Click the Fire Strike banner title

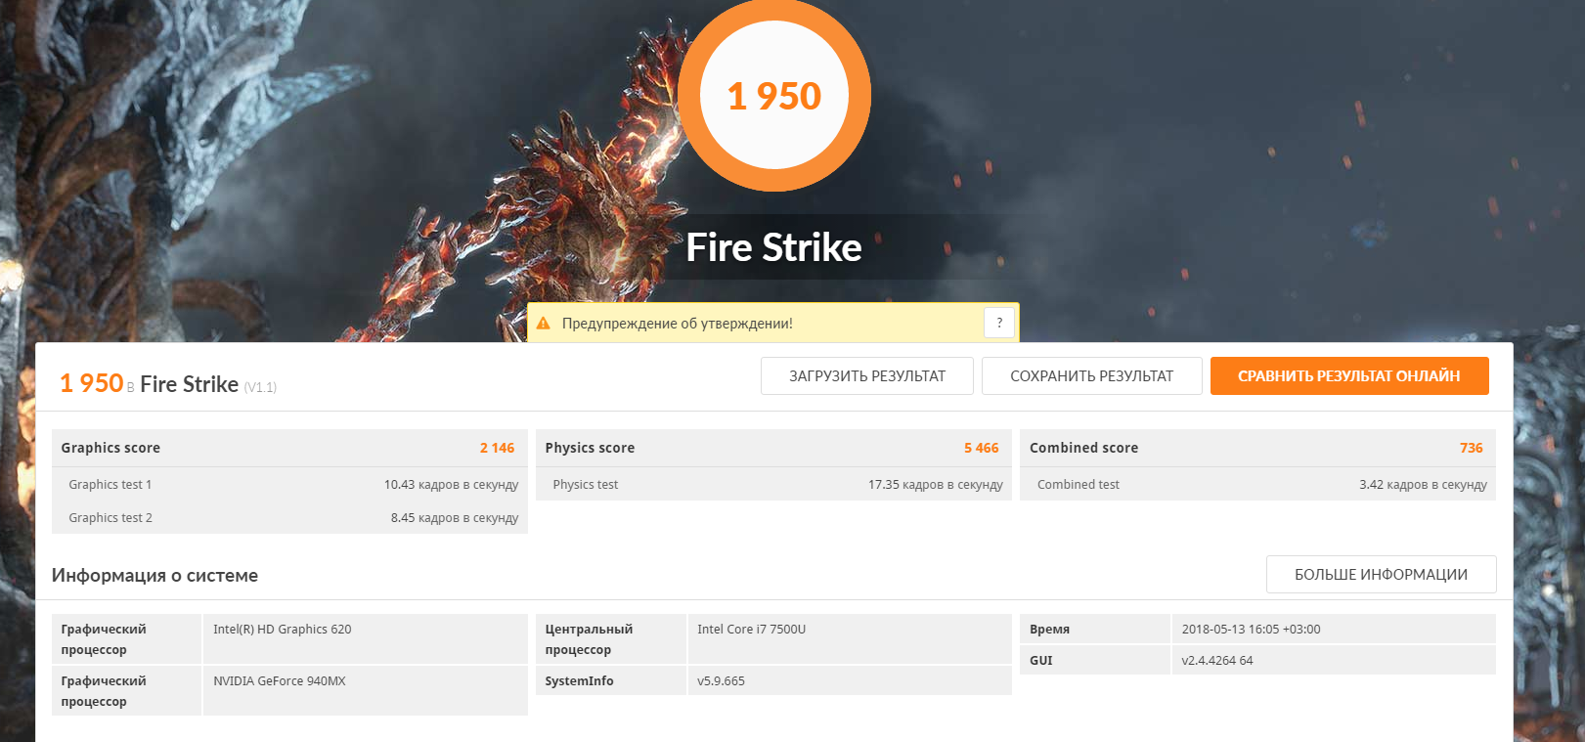click(x=774, y=247)
